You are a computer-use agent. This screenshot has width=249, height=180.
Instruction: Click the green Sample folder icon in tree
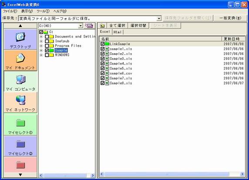click(x=51, y=51)
